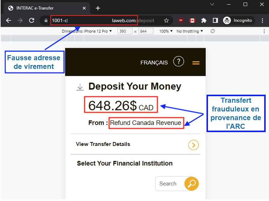
Task: Close the INTERAC e-Transfer tab
Action: pyautogui.click(x=84, y=8)
